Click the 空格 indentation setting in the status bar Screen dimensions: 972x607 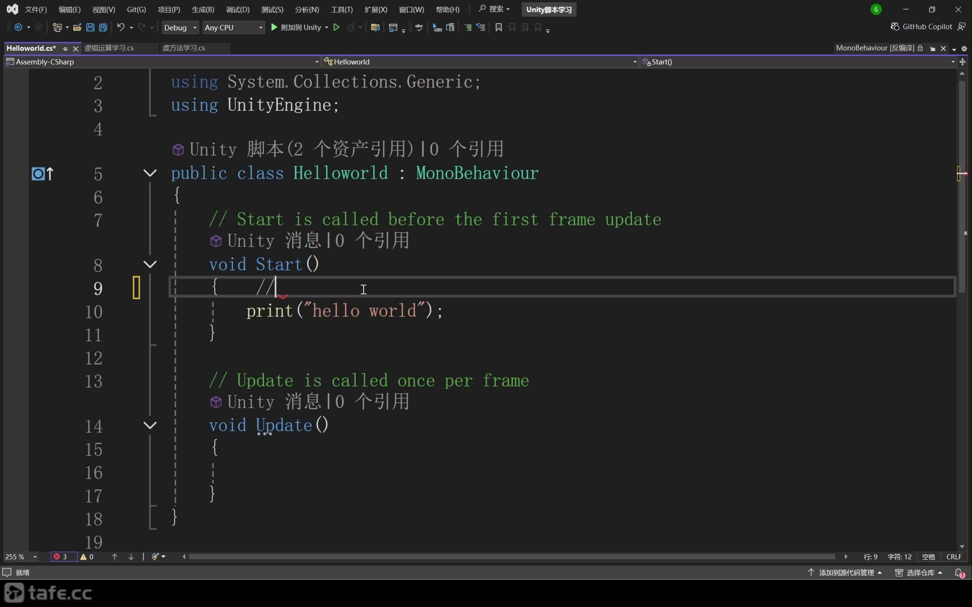coord(928,557)
